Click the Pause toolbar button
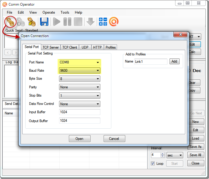This screenshot has height=179, width=209. coord(67,22)
